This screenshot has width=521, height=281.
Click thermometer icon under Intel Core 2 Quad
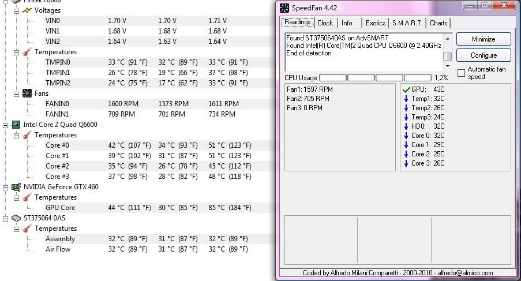click(x=27, y=135)
